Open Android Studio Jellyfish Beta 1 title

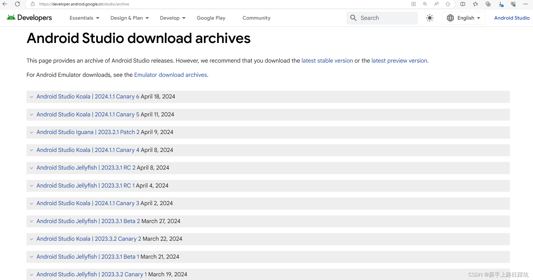point(88,257)
